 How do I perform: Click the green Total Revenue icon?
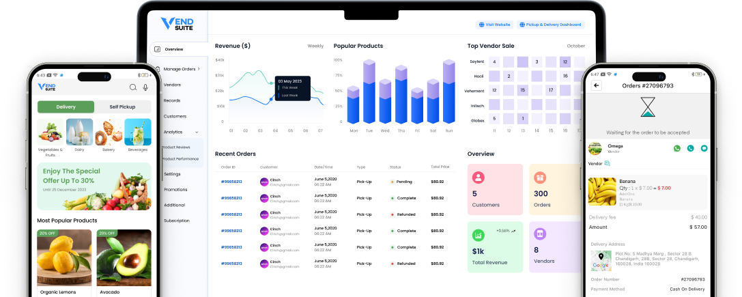click(x=479, y=235)
